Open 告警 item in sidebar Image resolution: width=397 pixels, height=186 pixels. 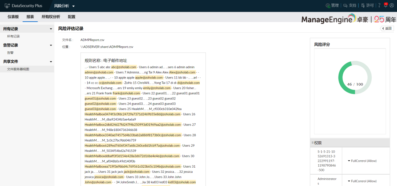[x=10, y=53]
